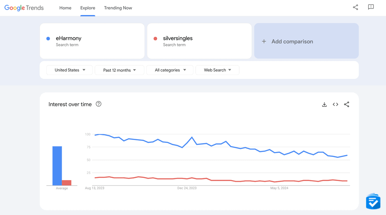Screen dimensions: 386x215
Task: Open the Web Search type dropdown
Action: (217, 70)
